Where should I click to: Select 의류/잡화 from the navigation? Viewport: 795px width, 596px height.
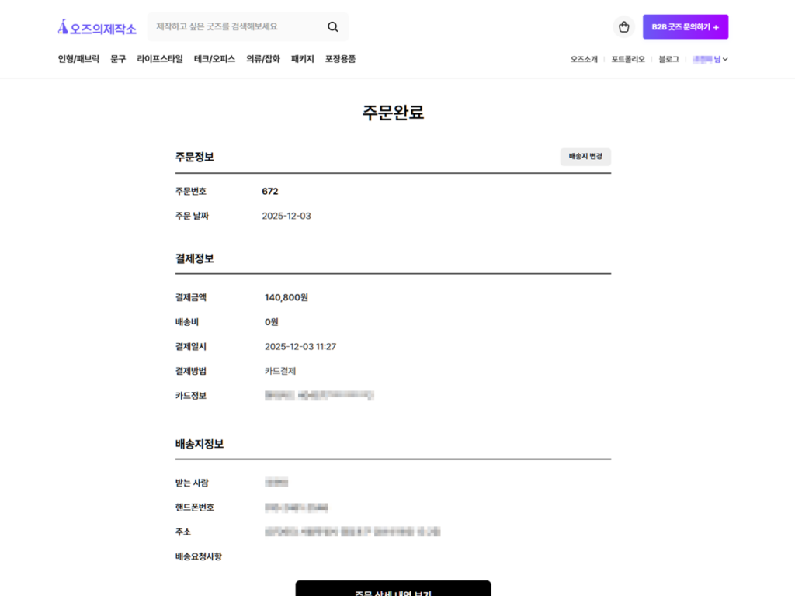262,58
